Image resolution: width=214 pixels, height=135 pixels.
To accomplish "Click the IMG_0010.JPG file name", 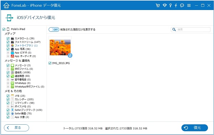I will pyautogui.click(x=61, y=63).
